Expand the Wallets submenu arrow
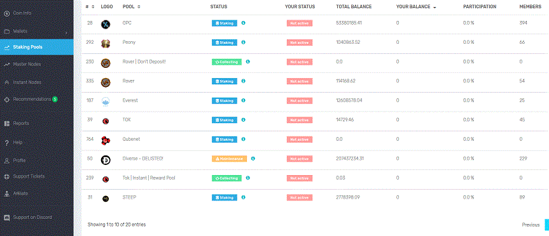This screenshot has height=236, width=549. [x=66, y=33]
